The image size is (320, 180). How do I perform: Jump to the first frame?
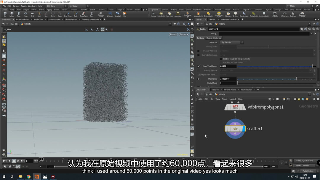[x=4, y=161]
